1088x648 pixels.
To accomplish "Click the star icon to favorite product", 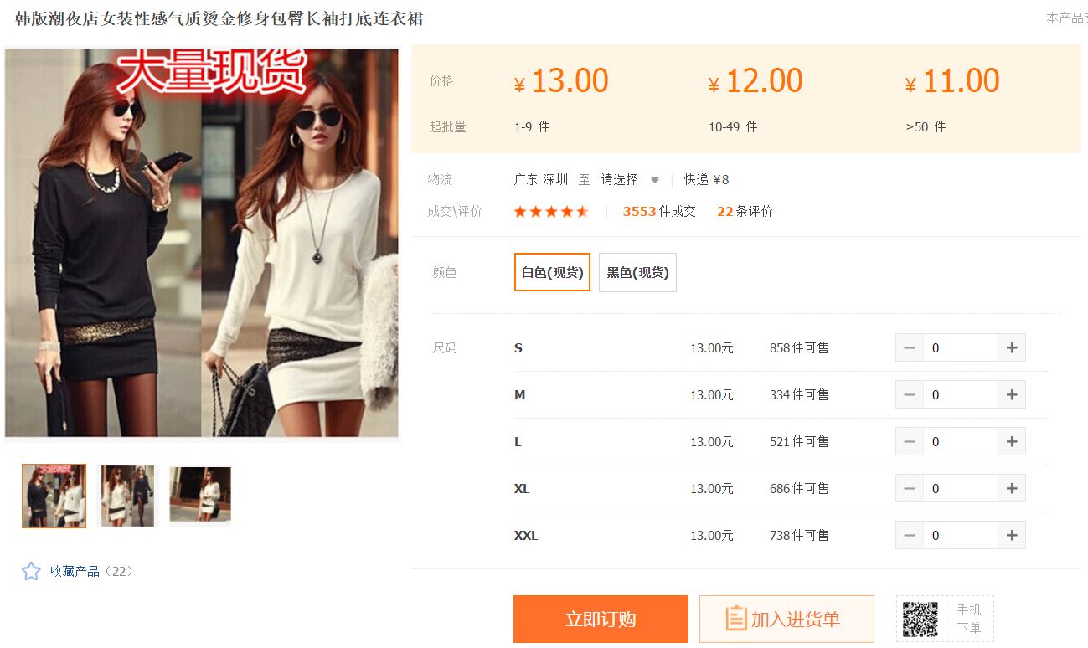I will coord(31,571).
